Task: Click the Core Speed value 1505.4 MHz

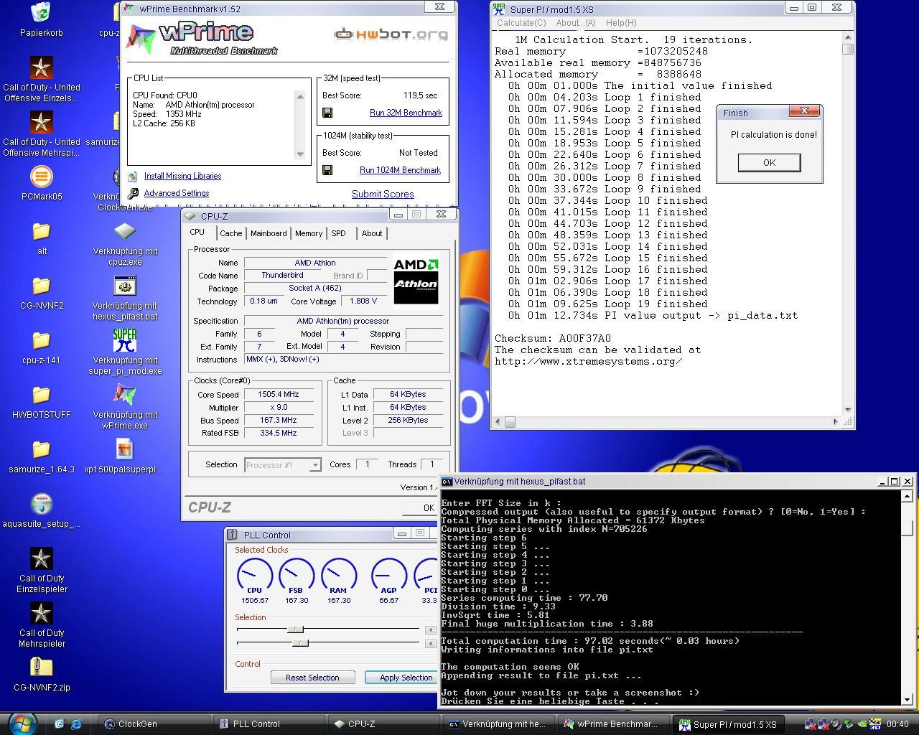Action: [280, 394]
